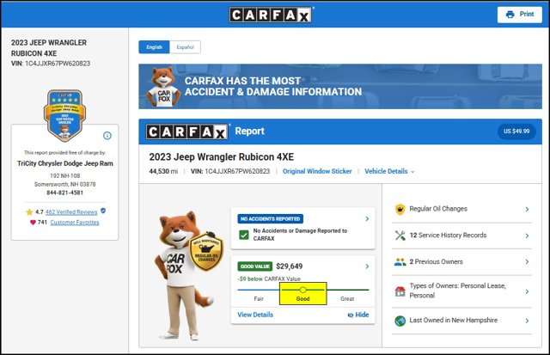Switch the report language to Español
This screenshot has height=355, width=550.
[x=186, y=47]
